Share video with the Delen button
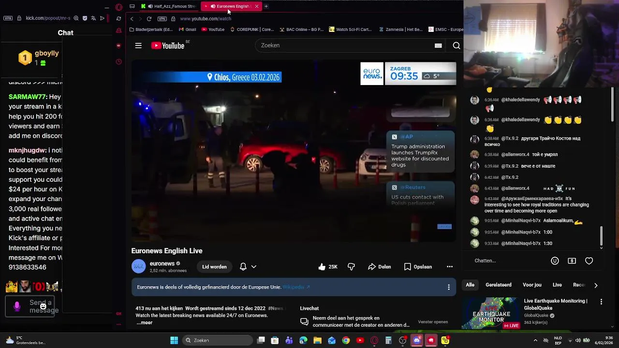 379,267
